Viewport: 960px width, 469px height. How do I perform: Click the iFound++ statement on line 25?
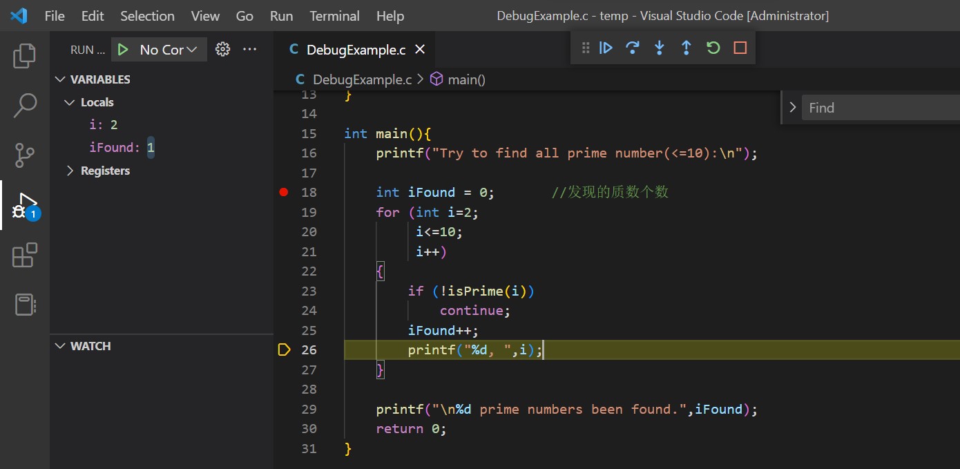point(443,331)
